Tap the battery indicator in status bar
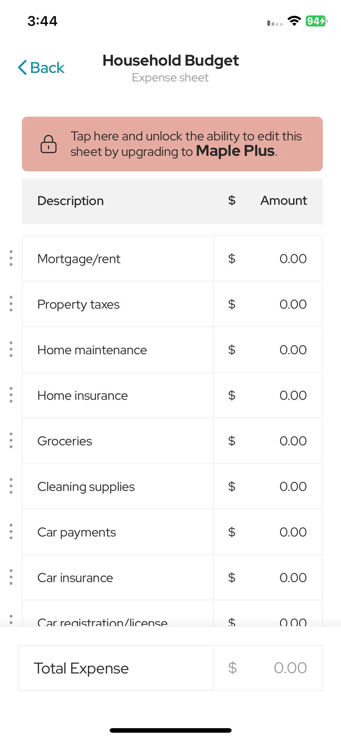 click(x=316, y=21)
